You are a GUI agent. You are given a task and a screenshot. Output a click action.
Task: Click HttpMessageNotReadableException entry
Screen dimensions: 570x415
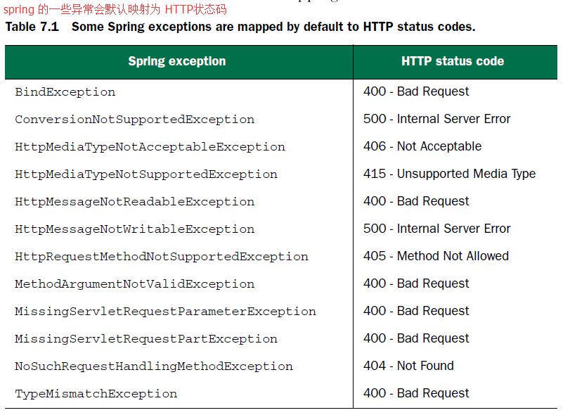point(134,202)
